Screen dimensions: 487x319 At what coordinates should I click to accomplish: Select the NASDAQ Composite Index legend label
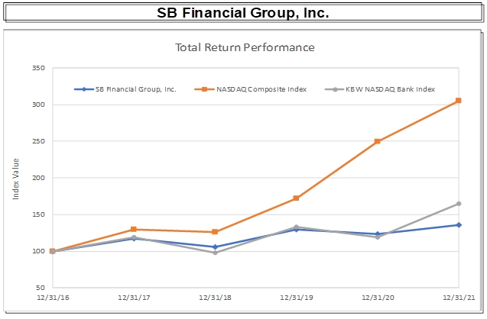(259, 89)
